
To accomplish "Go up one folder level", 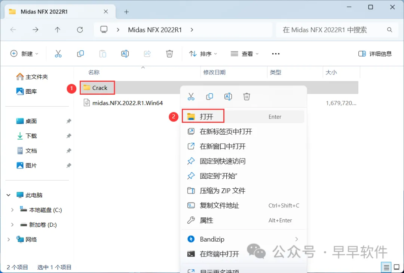I will (58, 30).
